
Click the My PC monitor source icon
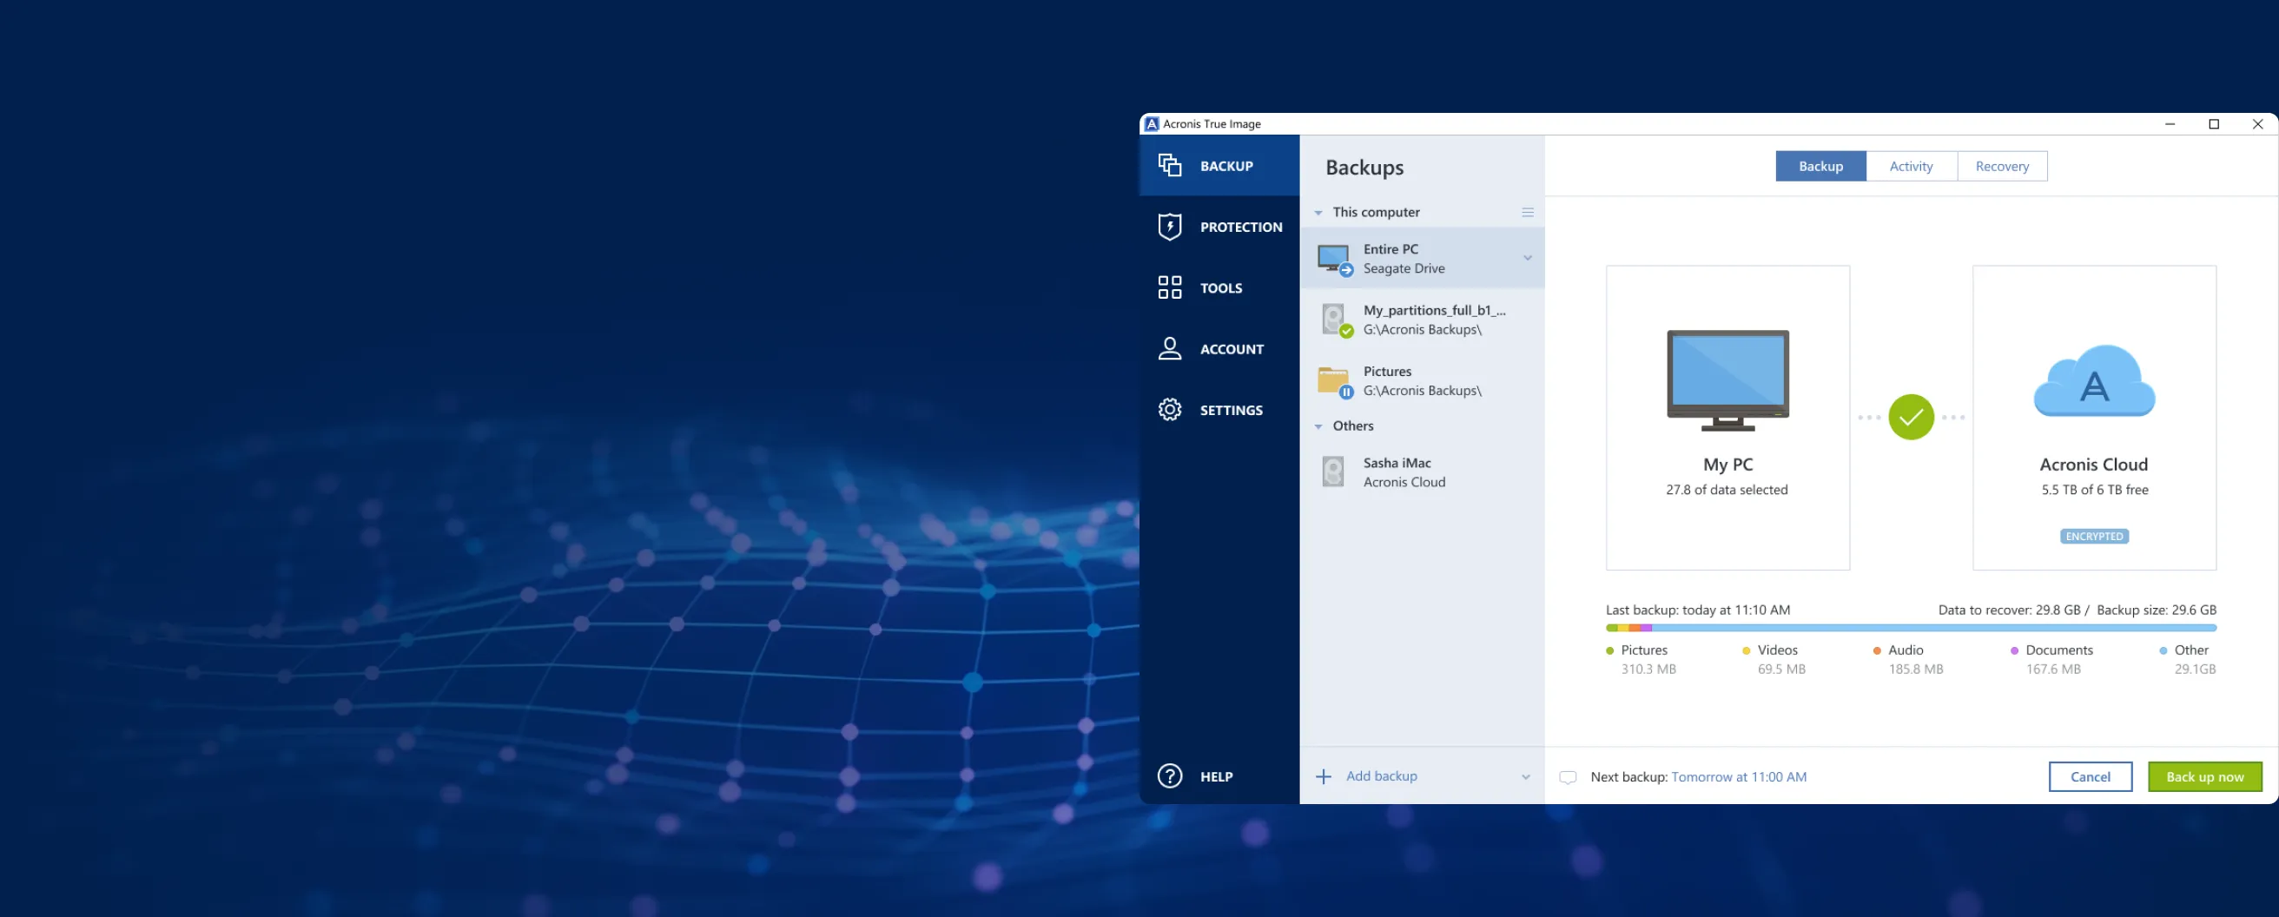[1727, 380]
